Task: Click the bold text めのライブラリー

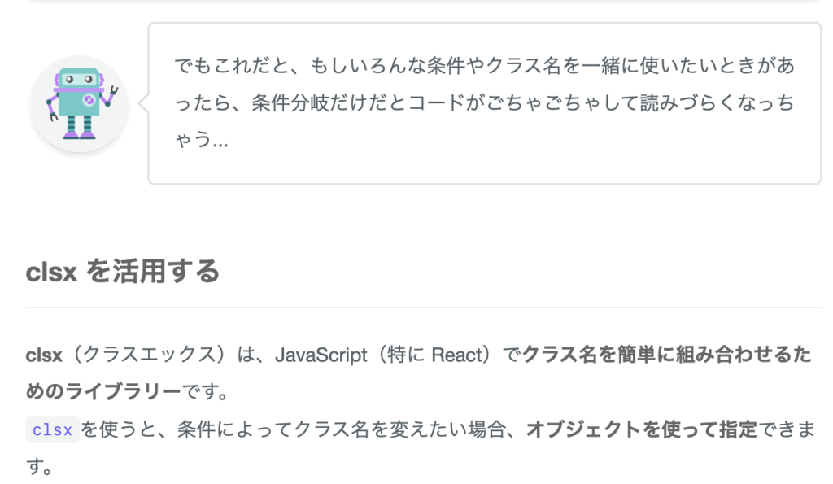Action: (103, 391)
